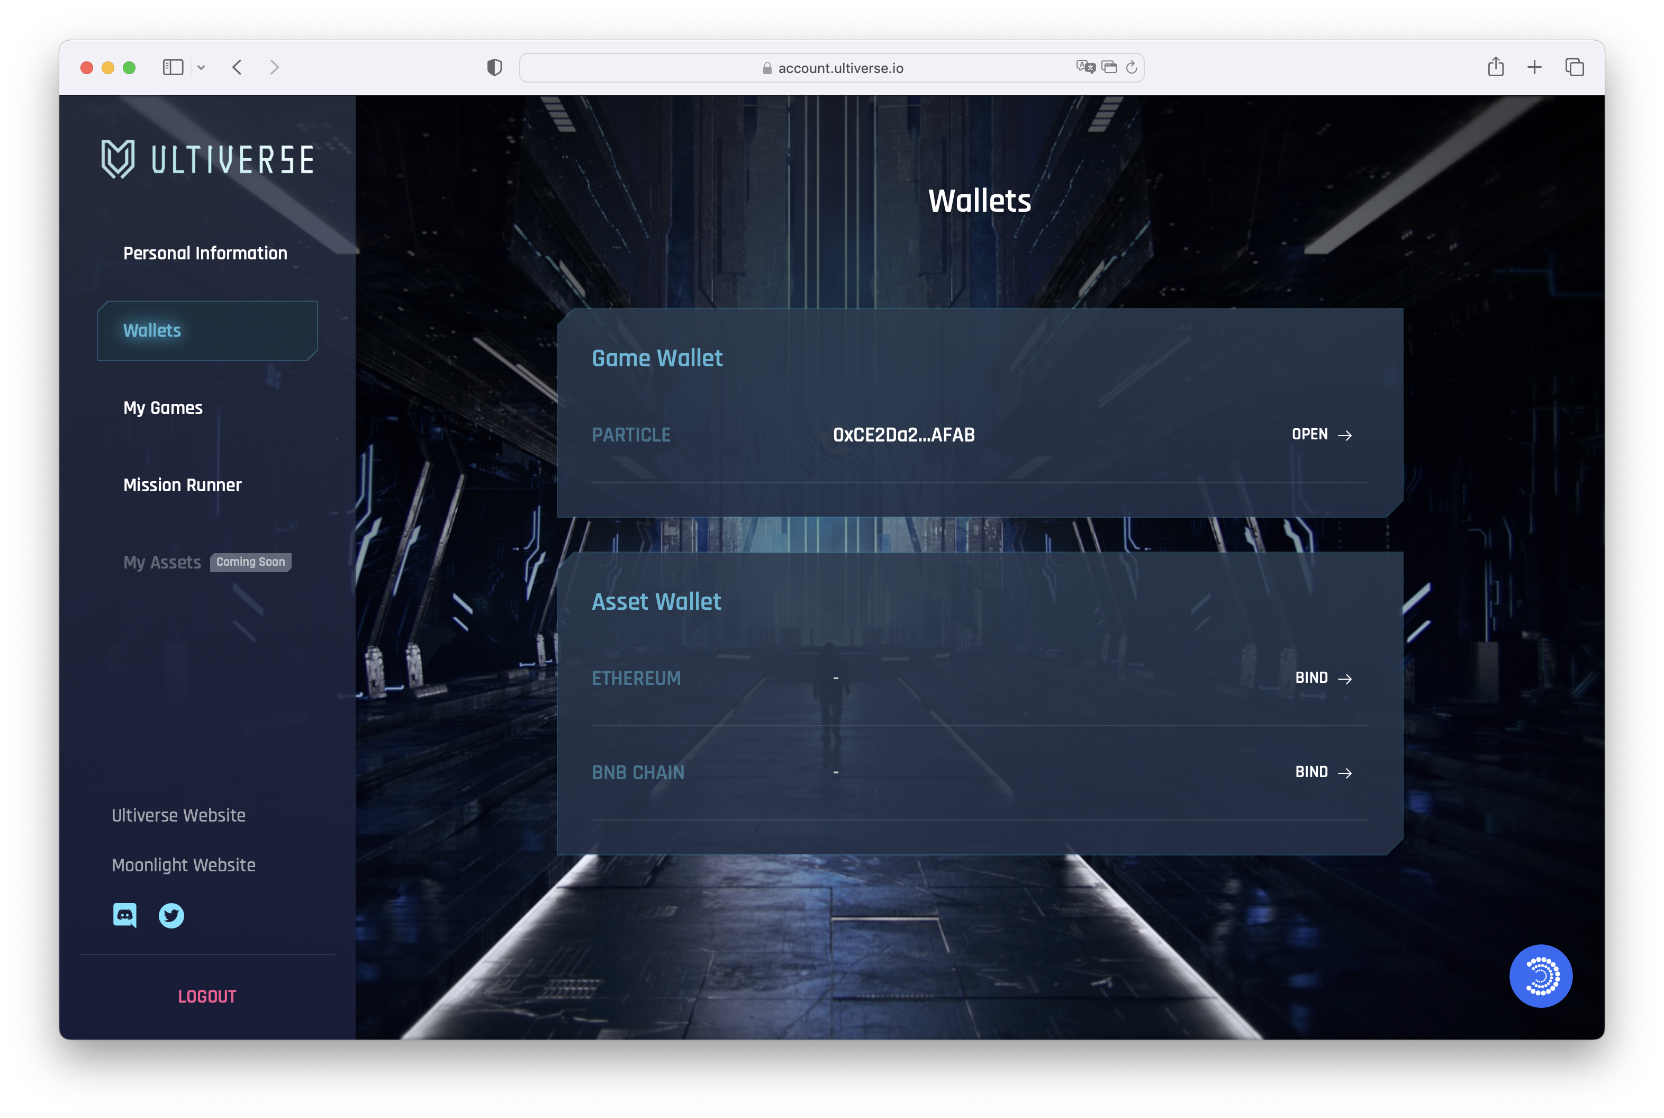Go back with the back arrow
The image size is (1664, 1118).
tap(238, 68)
